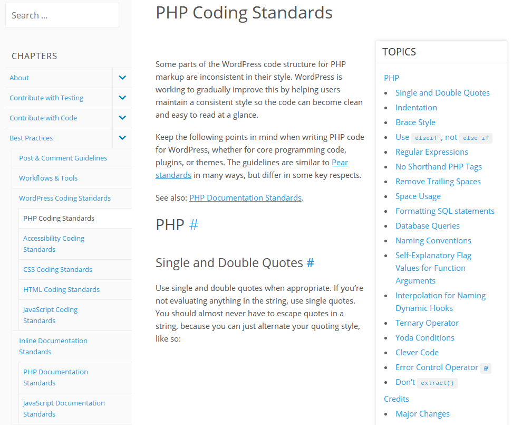Expand Contribute with Code chevron

(x=122, y=118)
